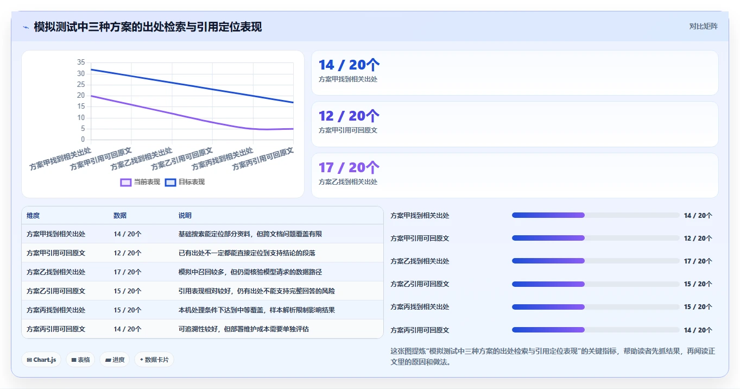Click the 数据 table column header
This screenshot has height=389, width=740.
(120, 216)
